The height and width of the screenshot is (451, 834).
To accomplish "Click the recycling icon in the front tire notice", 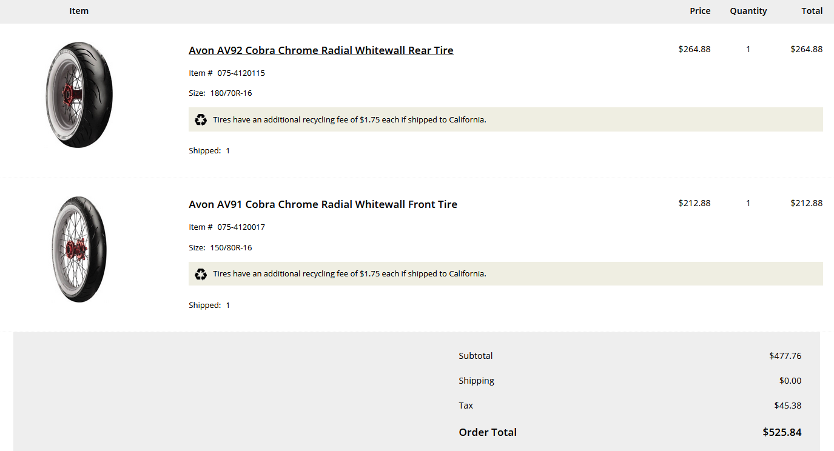I will (x=201, y=274).
